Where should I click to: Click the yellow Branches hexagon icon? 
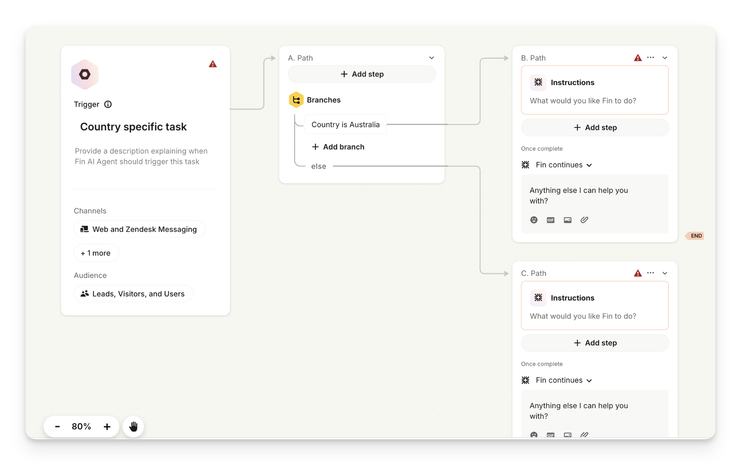tap(296, 100)
